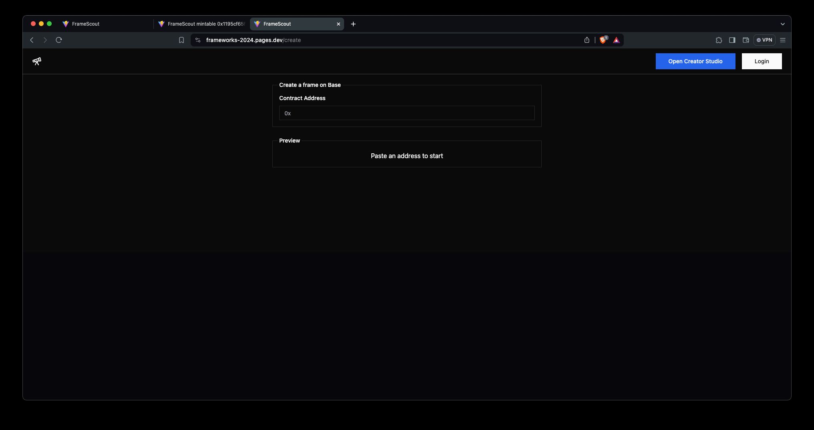Click the VPN button in toolbar
This screenshot has width=814, height=430.
coord(764,40)
